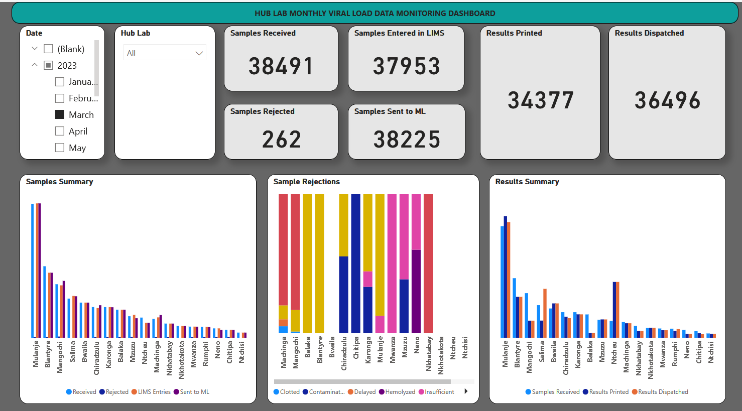Click the Insufficient legend marker

[x=422, y=392]
